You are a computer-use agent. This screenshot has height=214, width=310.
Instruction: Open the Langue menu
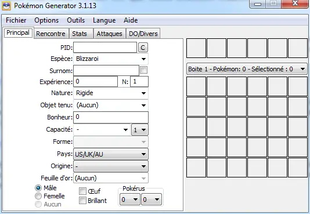click(104, 20)
